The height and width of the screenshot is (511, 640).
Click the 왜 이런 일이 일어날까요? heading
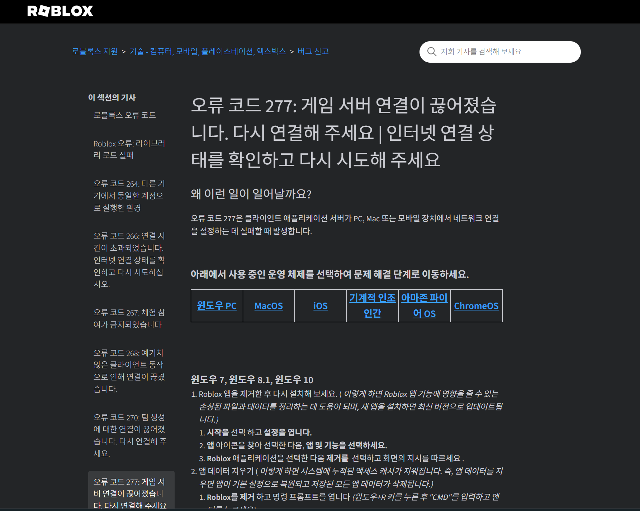(251, 194)
